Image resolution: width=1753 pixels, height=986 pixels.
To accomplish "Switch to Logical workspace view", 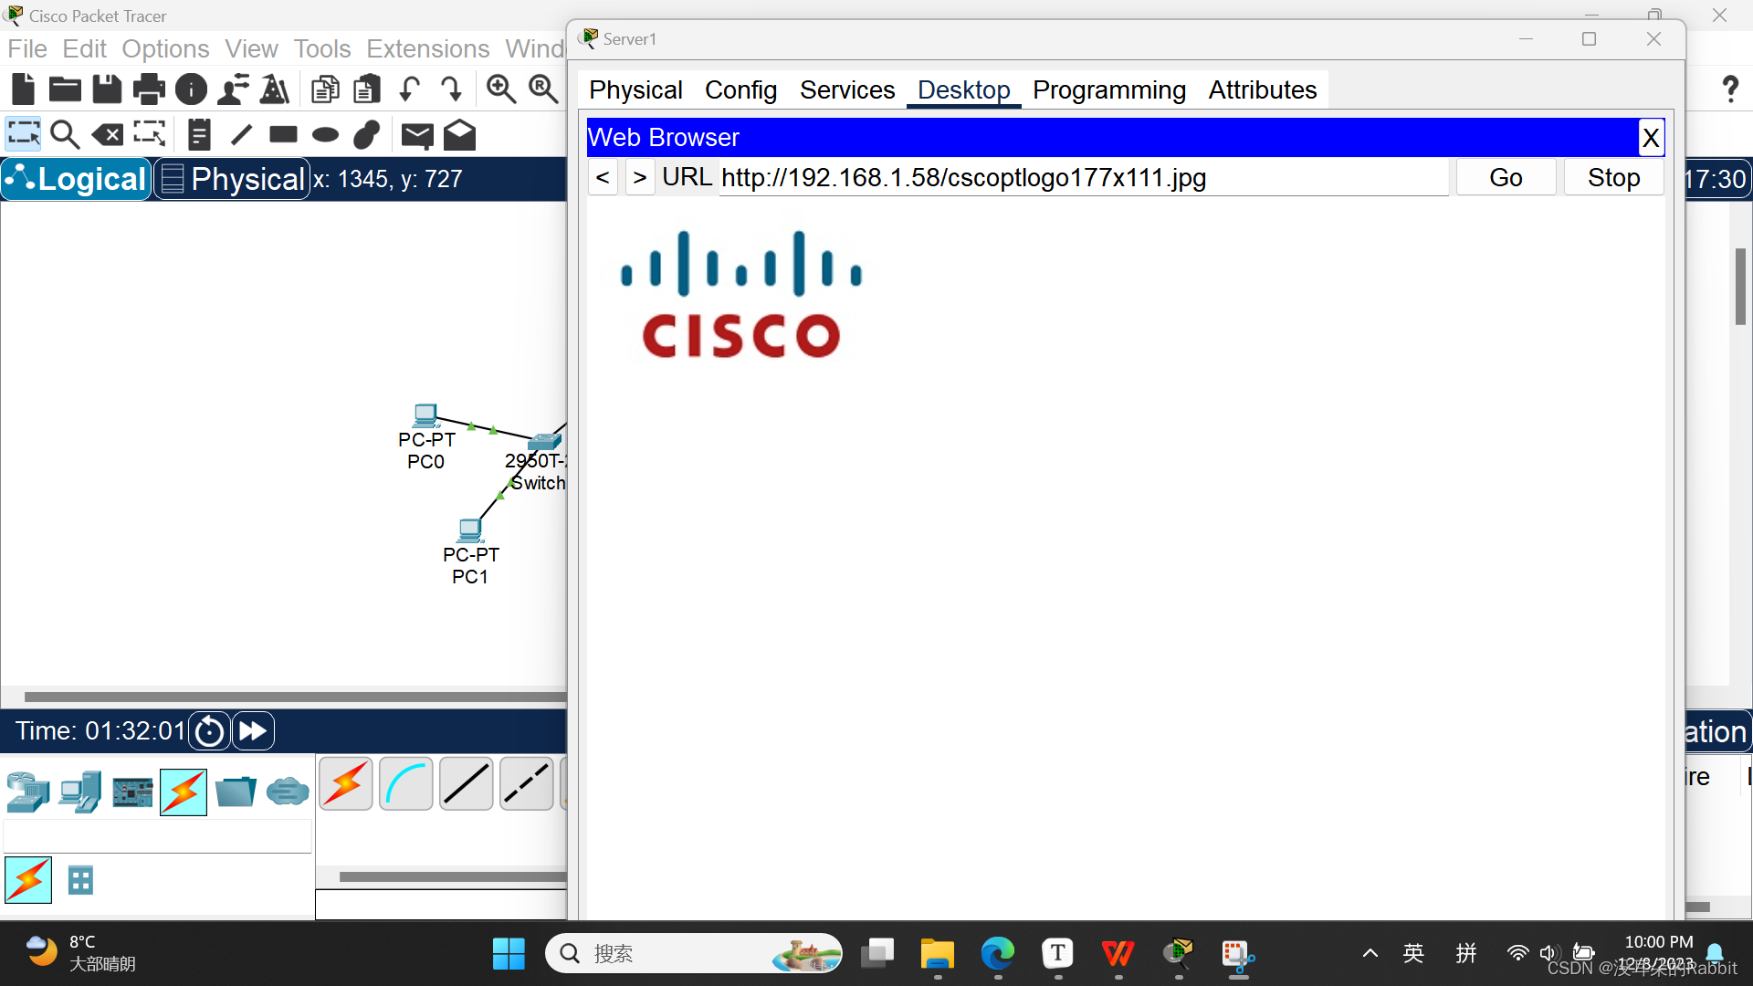I will (x=77, y=179).
